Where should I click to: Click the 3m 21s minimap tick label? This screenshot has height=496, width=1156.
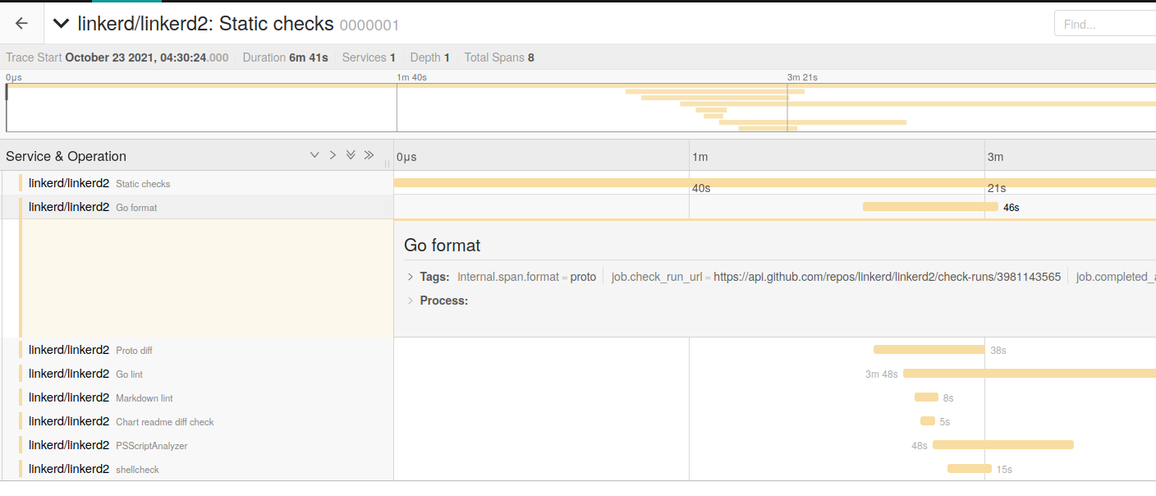802,77
